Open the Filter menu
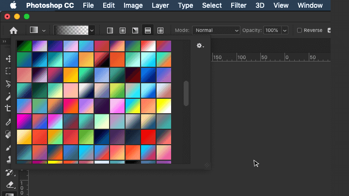Viewport: 349px width, 196px height. coord(238,5)
